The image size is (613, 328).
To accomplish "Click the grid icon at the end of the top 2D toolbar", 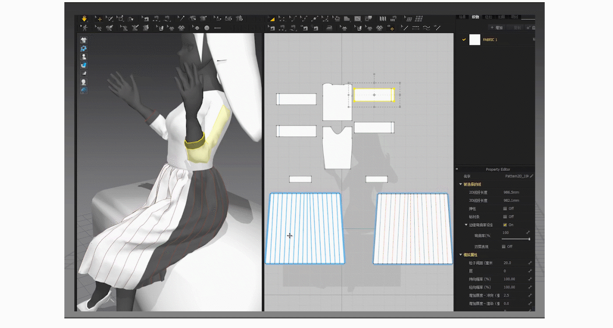I will (x=419, y=19).
